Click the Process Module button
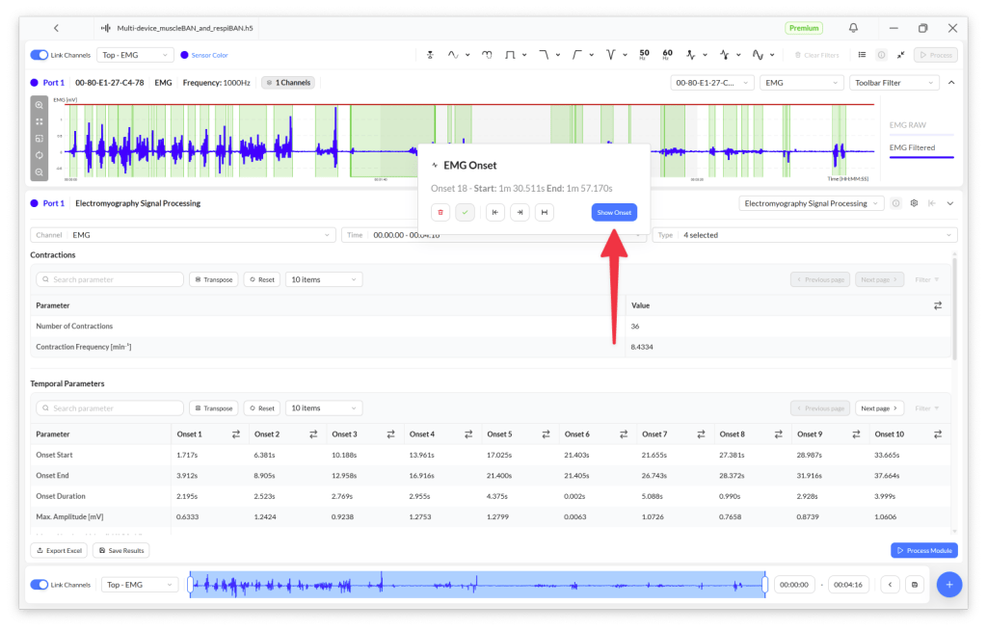Image resolution: width=987 pixels, height=631 pixels. [924, 550]
